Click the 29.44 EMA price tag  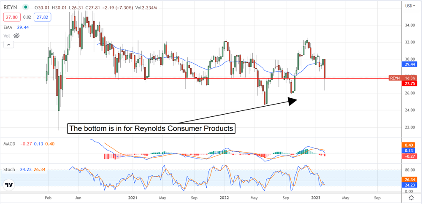click(408, 64)
